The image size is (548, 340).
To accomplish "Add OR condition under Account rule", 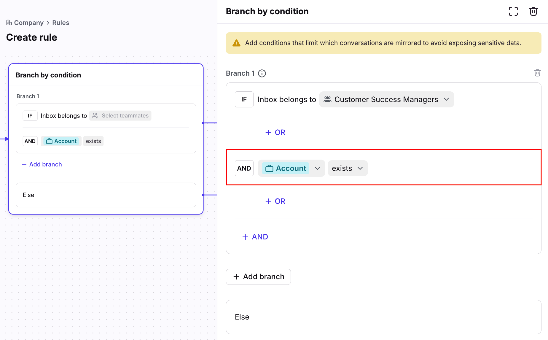I will point(275,201).
